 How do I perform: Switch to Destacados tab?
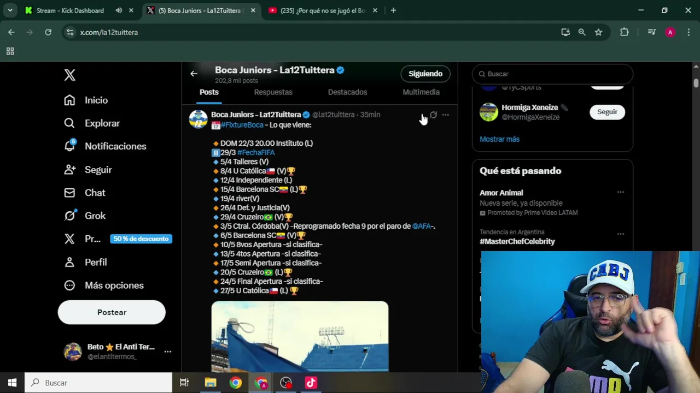pos(347,92)
